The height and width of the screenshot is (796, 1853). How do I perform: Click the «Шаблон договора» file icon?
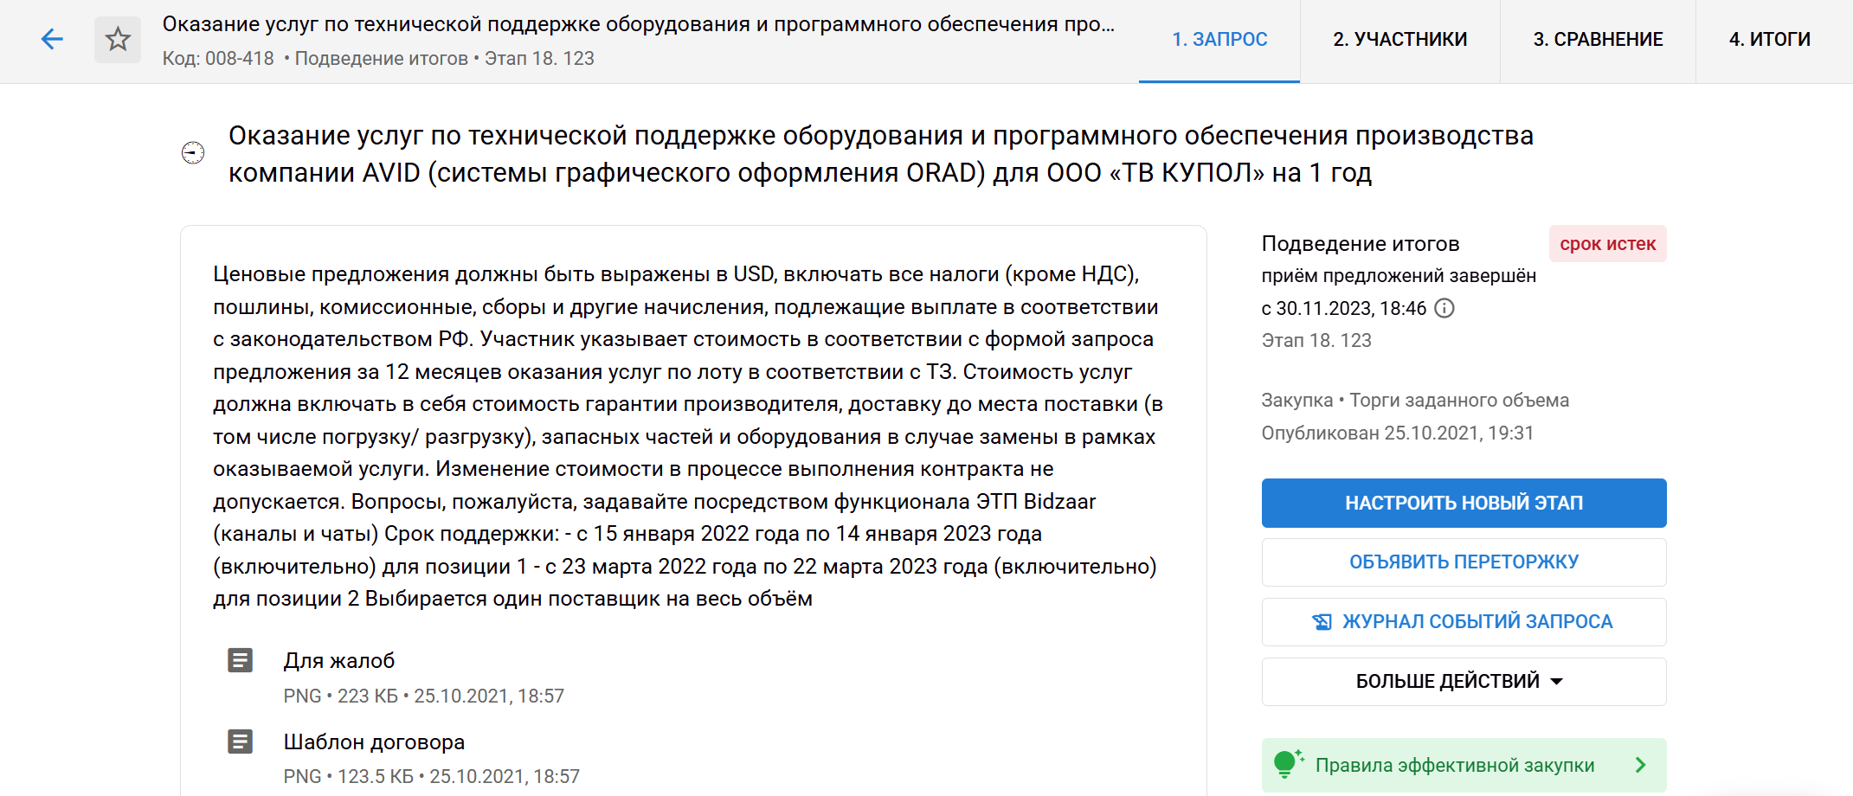tap(240, 741)
